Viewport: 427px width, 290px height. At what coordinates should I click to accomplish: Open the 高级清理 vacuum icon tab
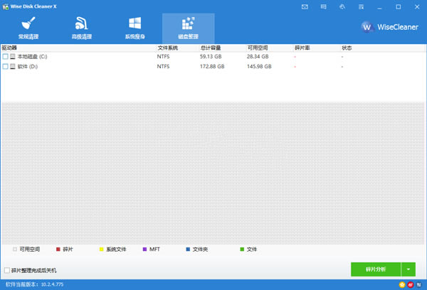coord(81,28)
